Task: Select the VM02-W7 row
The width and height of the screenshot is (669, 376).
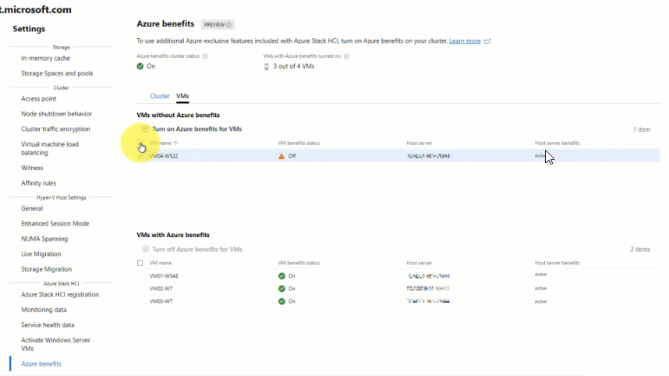Action: pos(398,289)
